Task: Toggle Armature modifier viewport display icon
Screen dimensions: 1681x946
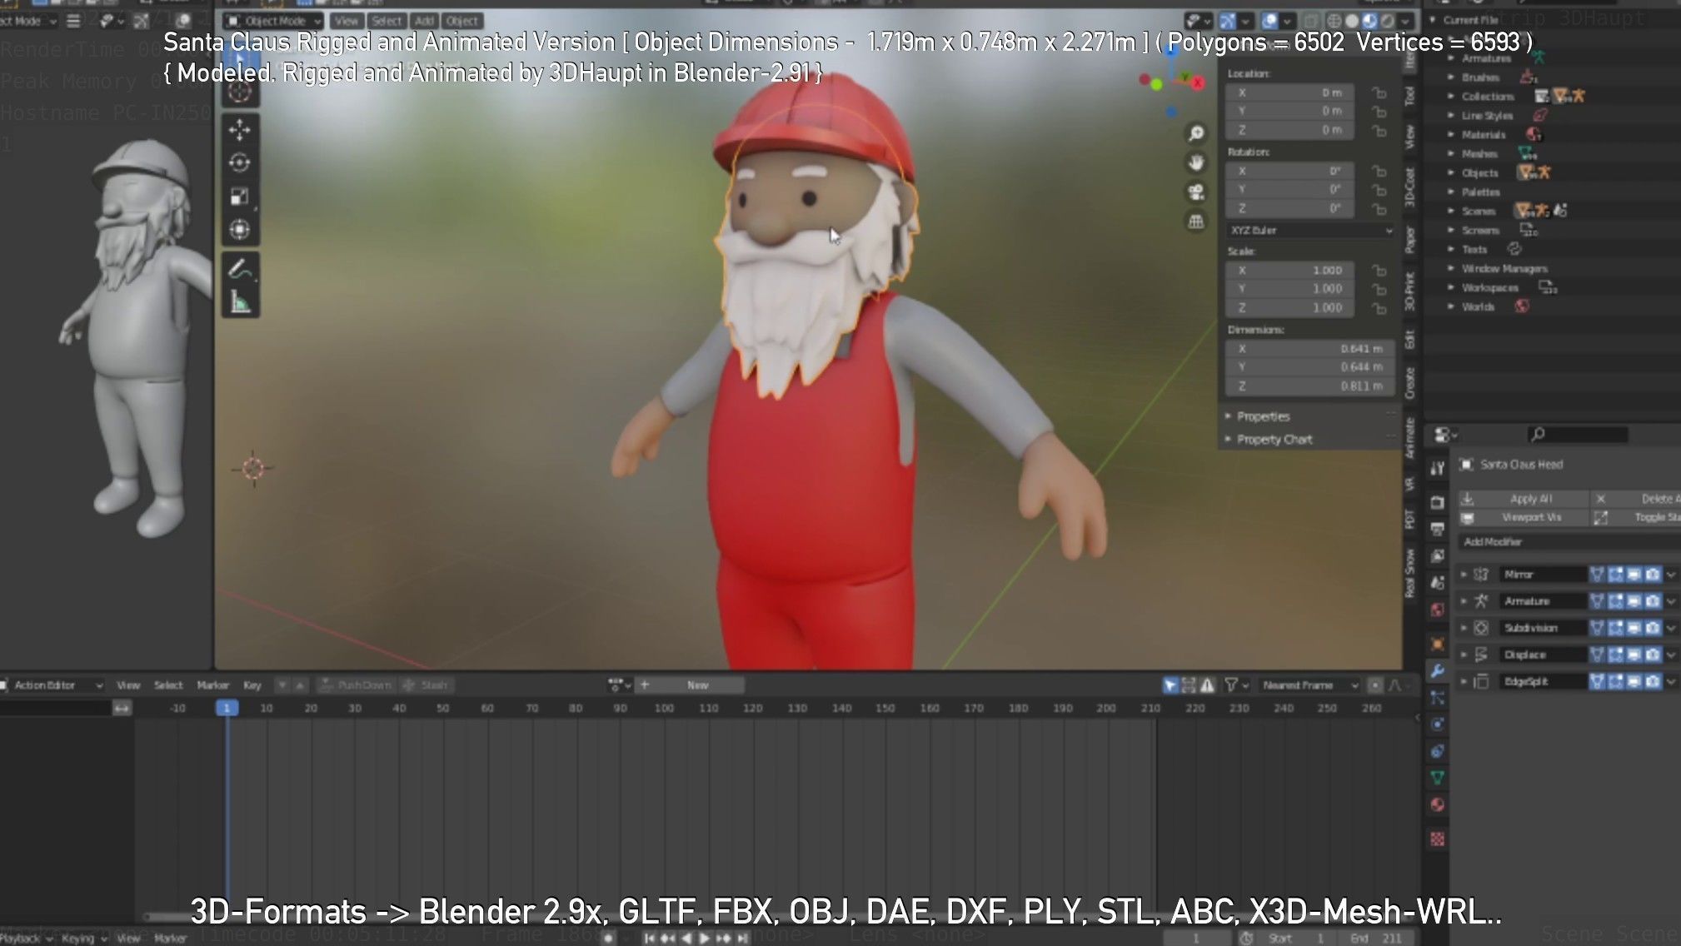Action: 1634,601
